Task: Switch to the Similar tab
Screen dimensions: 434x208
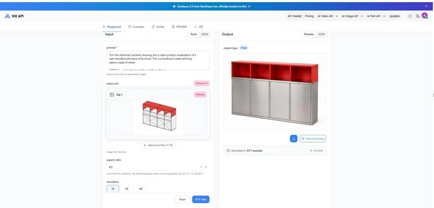Action: coord(158,27)
